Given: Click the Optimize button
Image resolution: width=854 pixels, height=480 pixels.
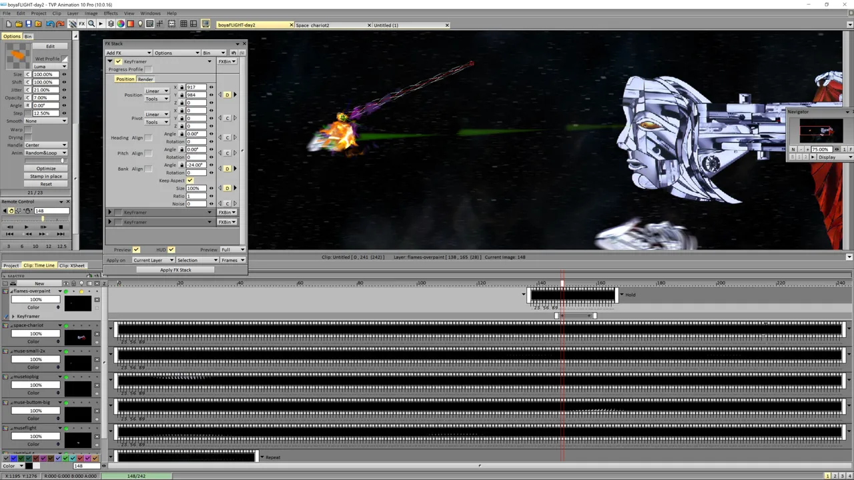Looking at the screenshot, I should pyautogui.click(x=46, y=169).
